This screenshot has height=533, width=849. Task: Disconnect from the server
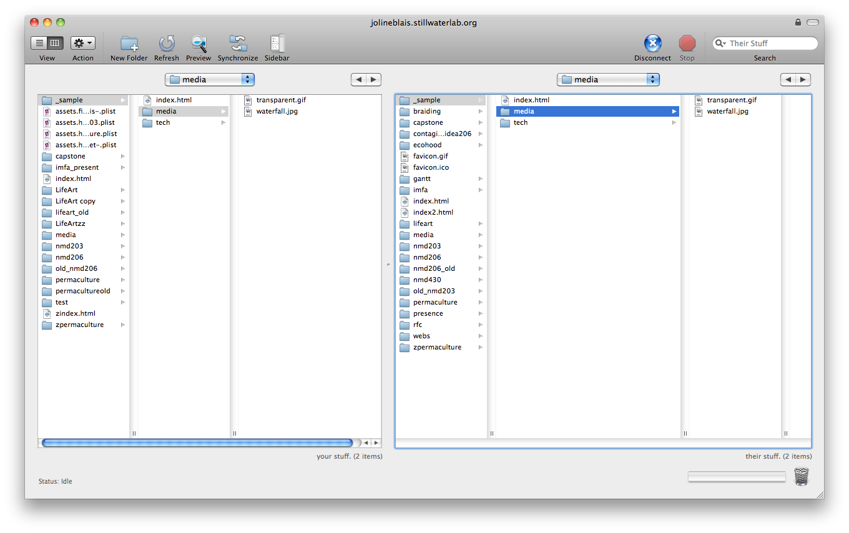click(652, 44)
